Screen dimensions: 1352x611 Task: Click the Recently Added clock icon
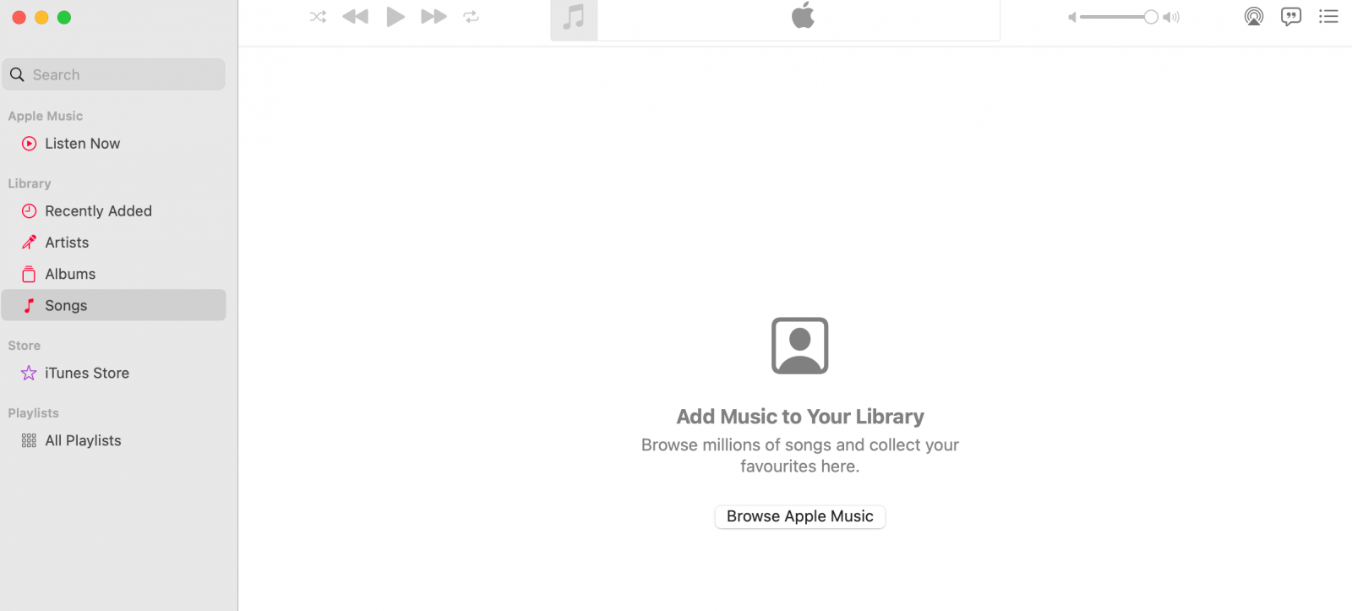coord(29,211)
